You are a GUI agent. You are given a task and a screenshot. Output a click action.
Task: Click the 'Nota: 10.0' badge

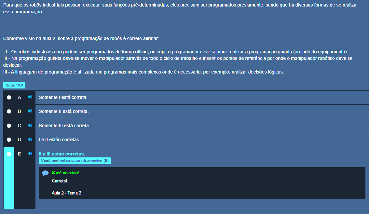tap(14, 85)
